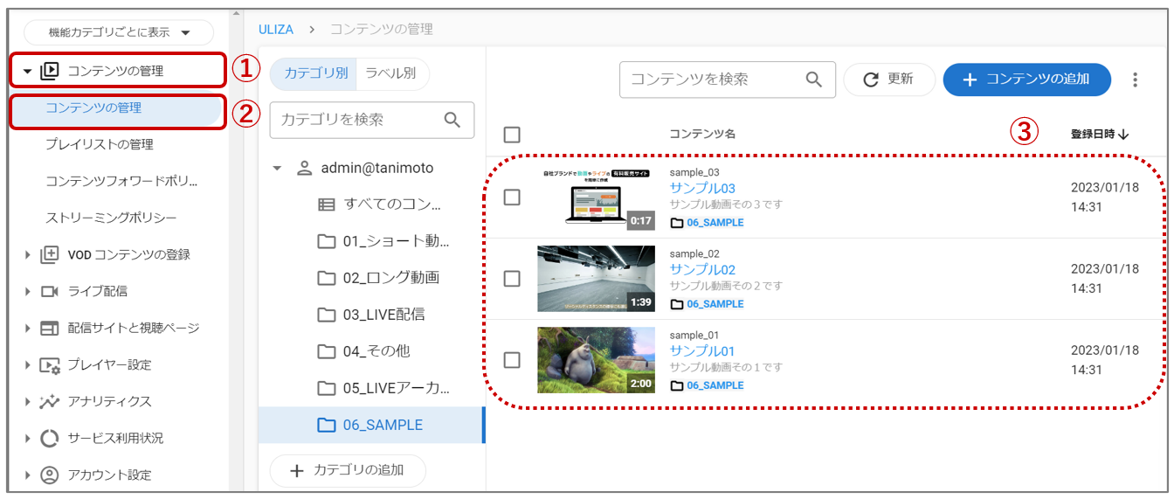Collapse the コンテンツの管理 section arrow
The height and width of the screenshot is (499, 1174).
(x=28, y=72)
